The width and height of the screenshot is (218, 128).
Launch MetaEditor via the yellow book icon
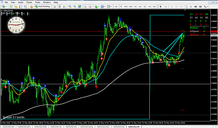tap(31, 7)
